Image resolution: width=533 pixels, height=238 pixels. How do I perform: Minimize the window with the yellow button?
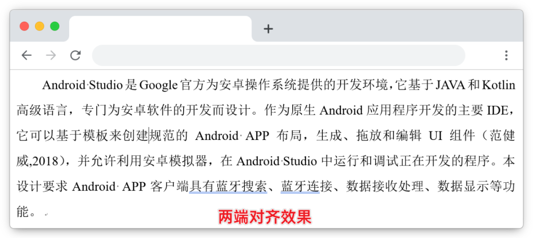[x=39, y=26]
